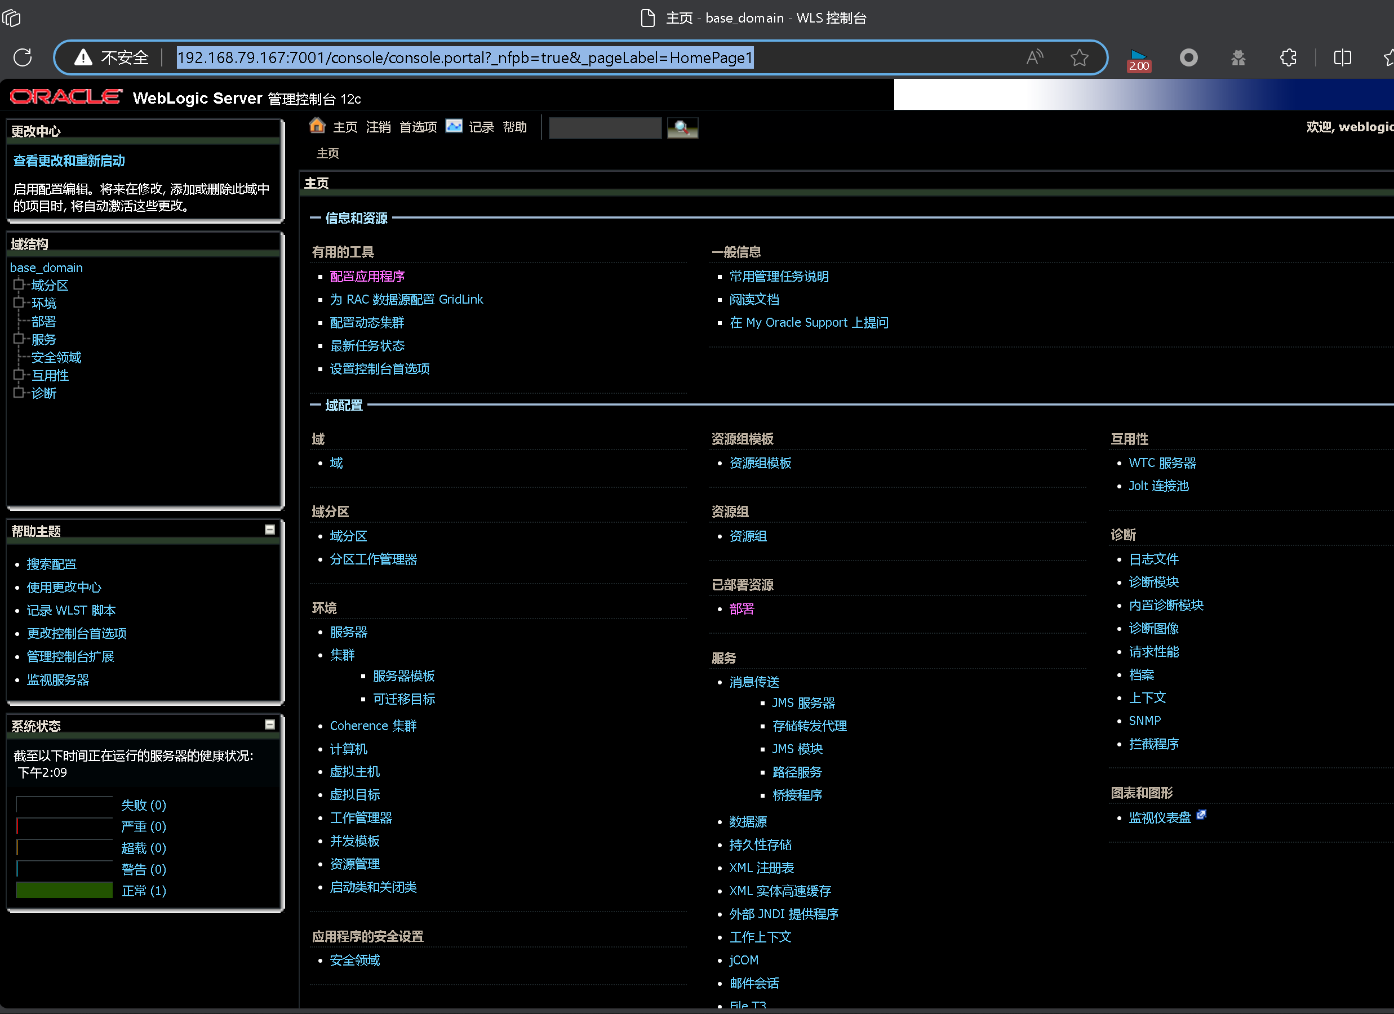Click the 记录 toolbar item
Screen dimensions: 1394x1014
(x=481, y=127)
